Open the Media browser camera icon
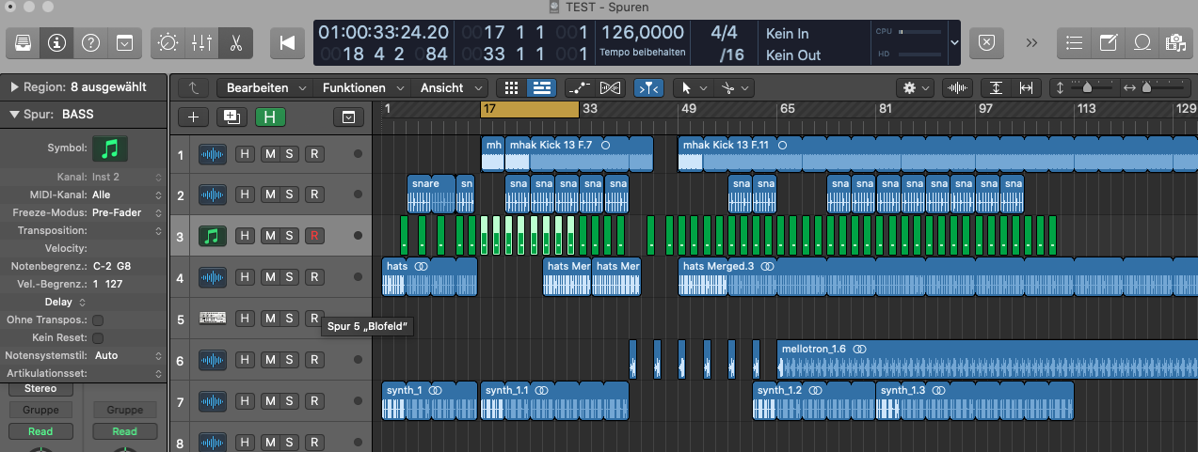 (1174, 43)
